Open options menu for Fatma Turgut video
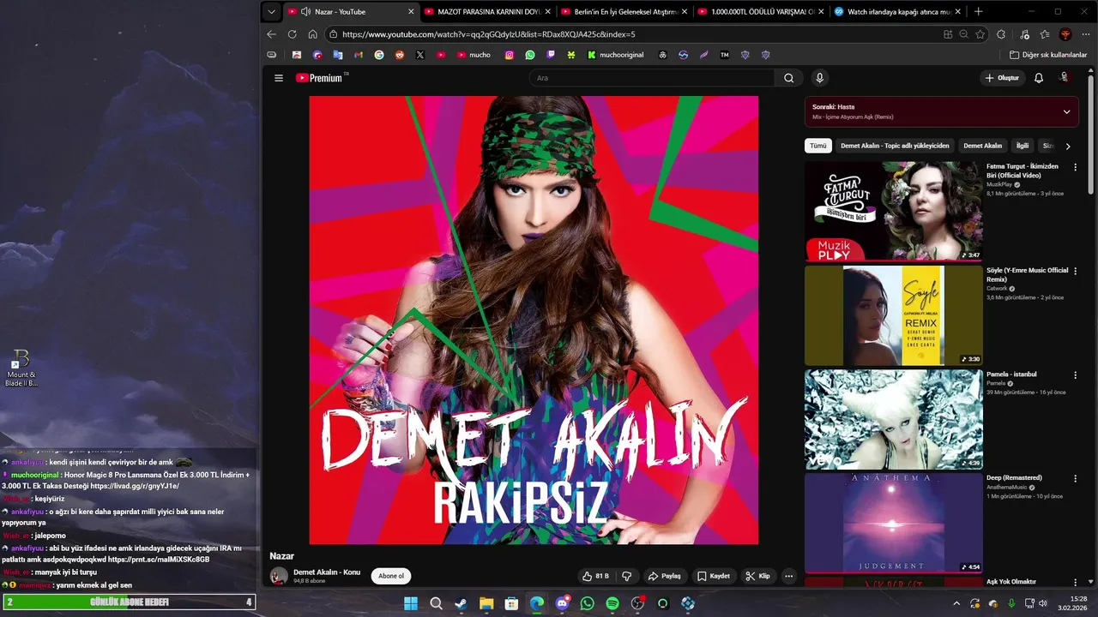 point(1075,167)
